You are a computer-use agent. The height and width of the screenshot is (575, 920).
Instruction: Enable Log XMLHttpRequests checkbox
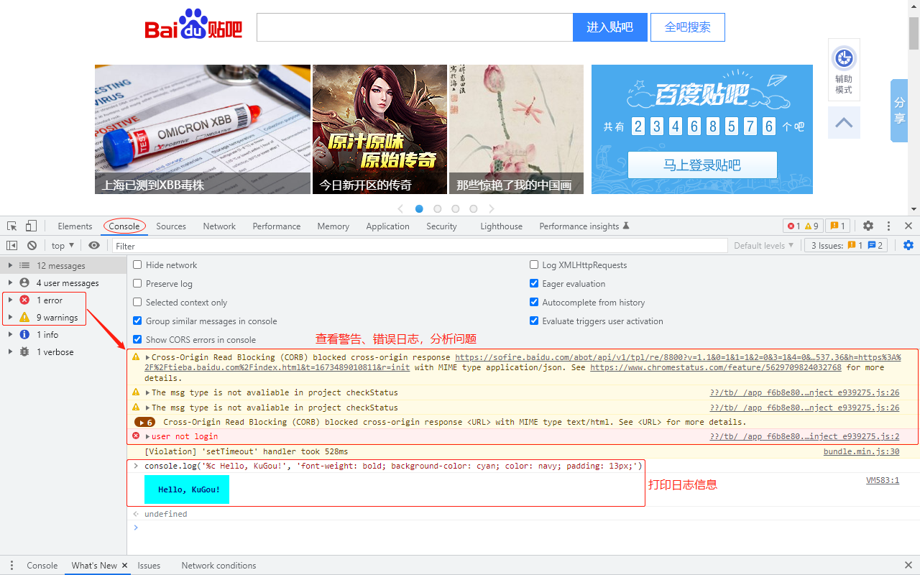[534, 265]
